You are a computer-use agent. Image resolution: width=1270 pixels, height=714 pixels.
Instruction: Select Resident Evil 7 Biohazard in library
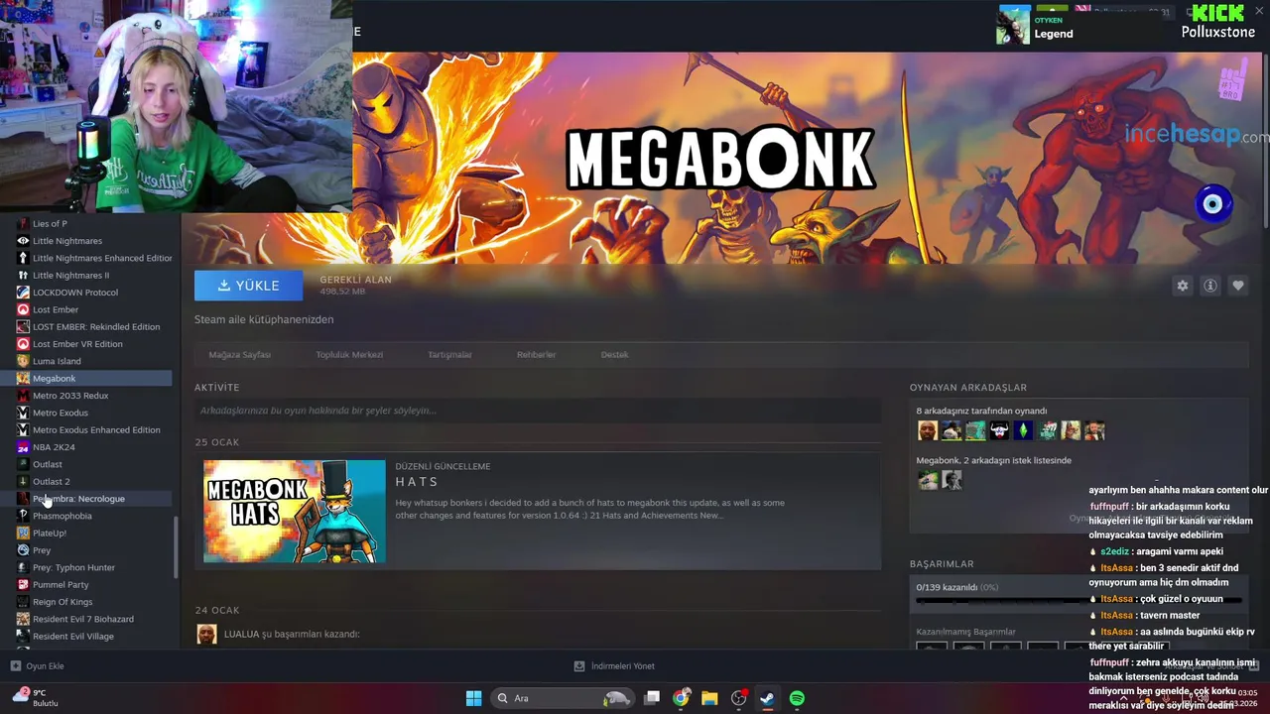point(83,619)
